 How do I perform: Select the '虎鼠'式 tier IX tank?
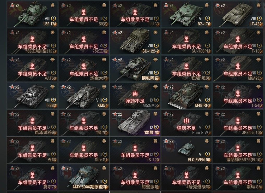point(135,123)
